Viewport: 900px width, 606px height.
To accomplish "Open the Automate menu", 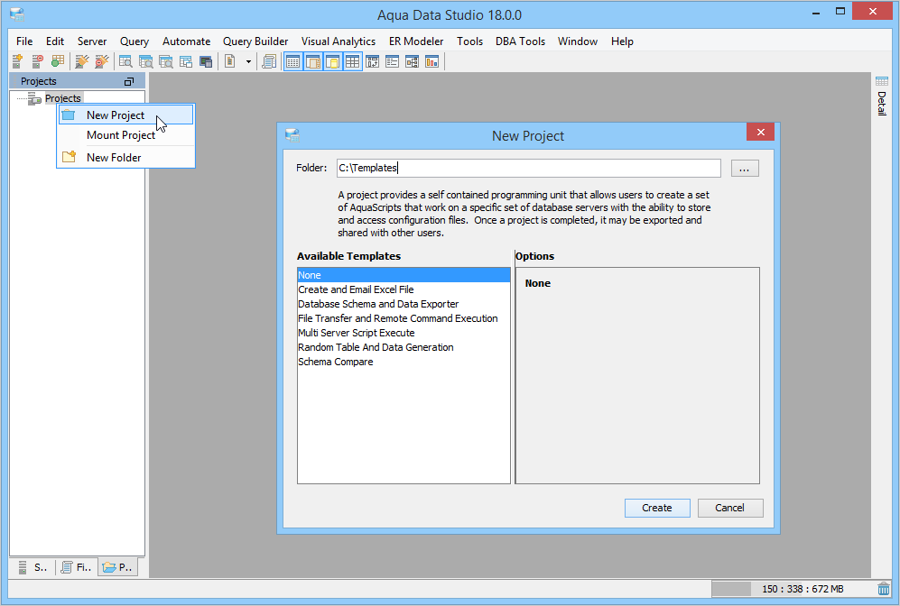I will (x=187, y=41).
